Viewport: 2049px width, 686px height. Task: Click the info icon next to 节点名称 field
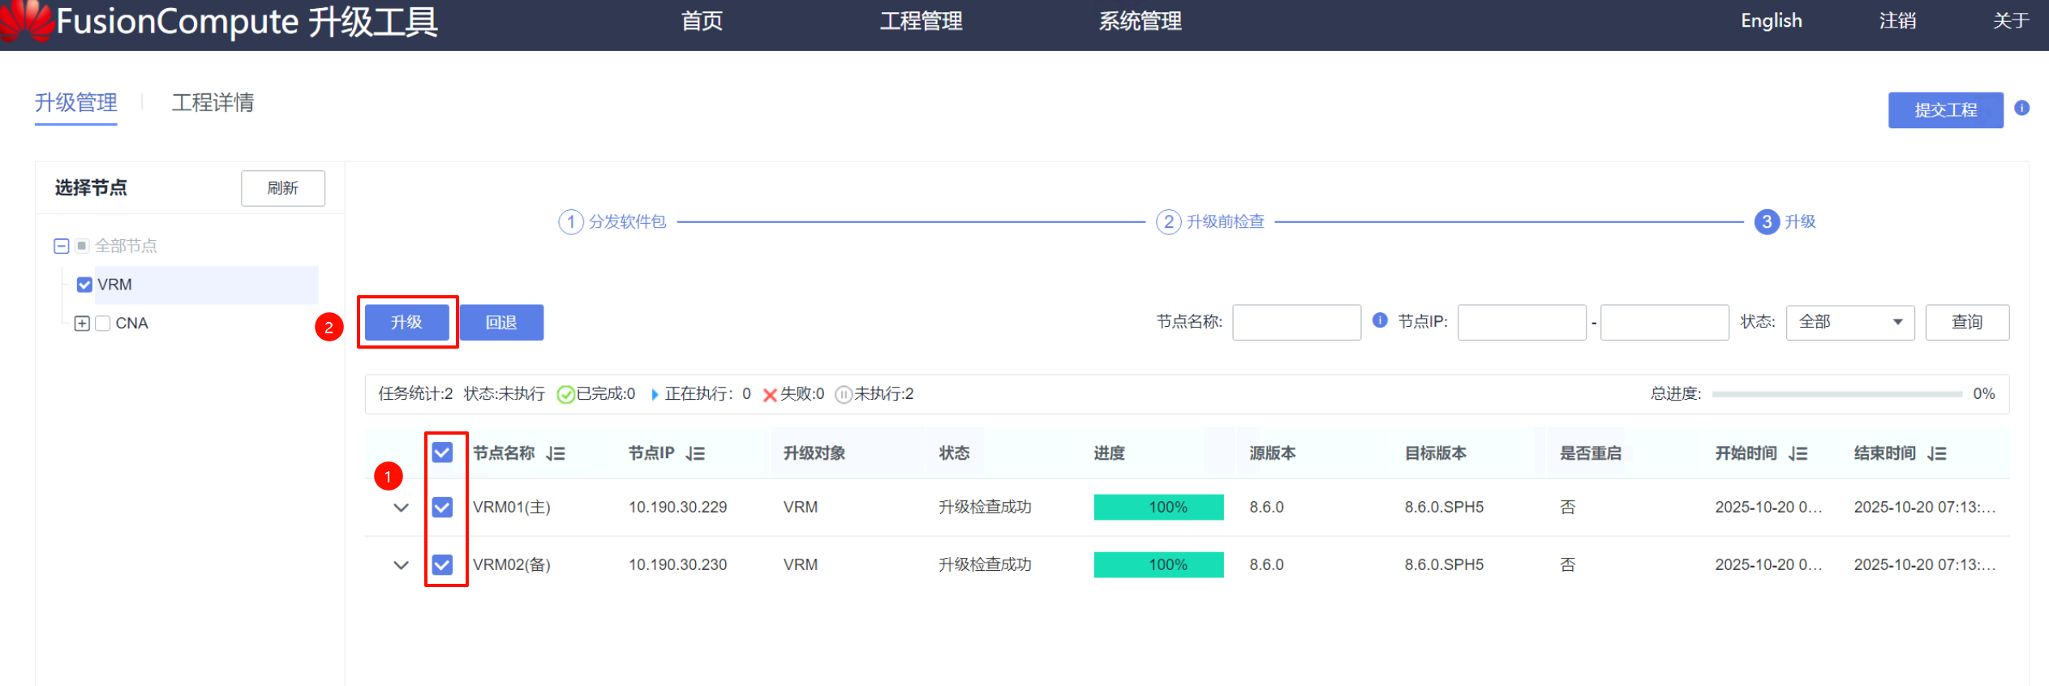tap(1380, 320)
